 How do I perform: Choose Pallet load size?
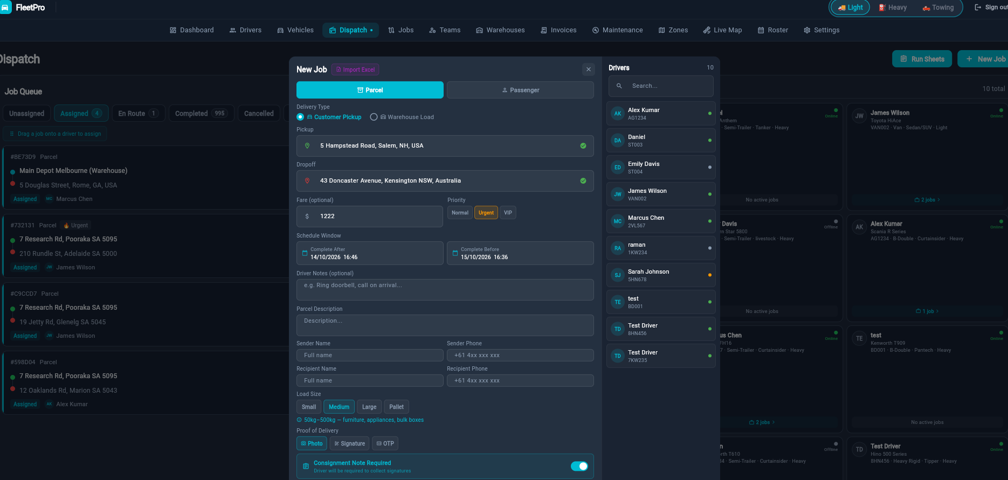click(396, 407)
